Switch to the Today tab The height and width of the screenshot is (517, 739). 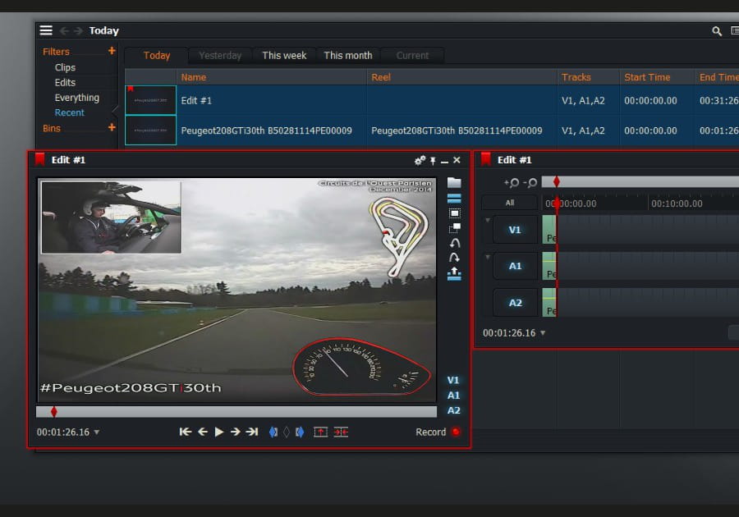coord(157,56)
